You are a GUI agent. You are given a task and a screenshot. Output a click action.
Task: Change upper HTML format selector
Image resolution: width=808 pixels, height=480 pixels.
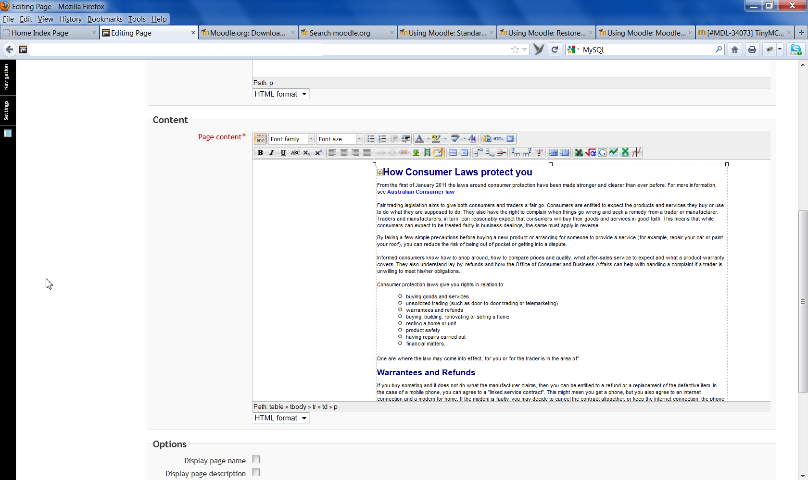click(x=281, y=94)
